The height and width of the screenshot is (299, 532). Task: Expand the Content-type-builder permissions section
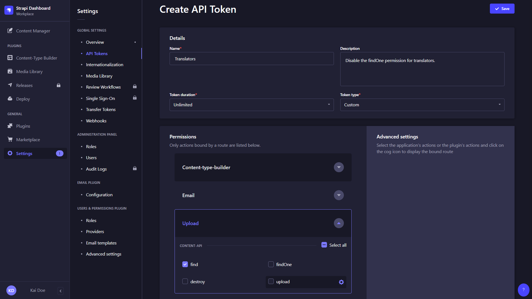point(338,167)
